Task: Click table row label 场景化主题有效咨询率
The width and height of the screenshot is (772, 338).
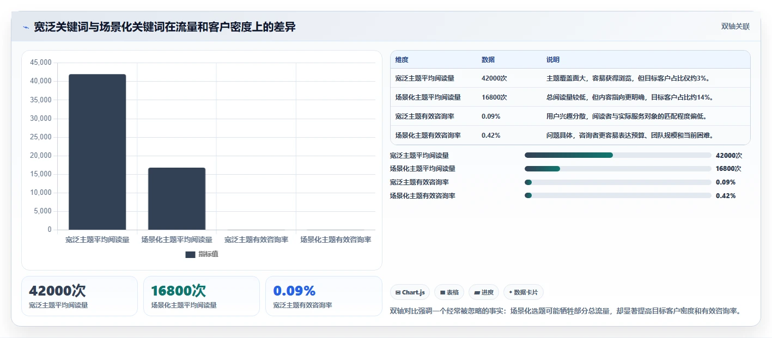Action: [x=428, y=136]
